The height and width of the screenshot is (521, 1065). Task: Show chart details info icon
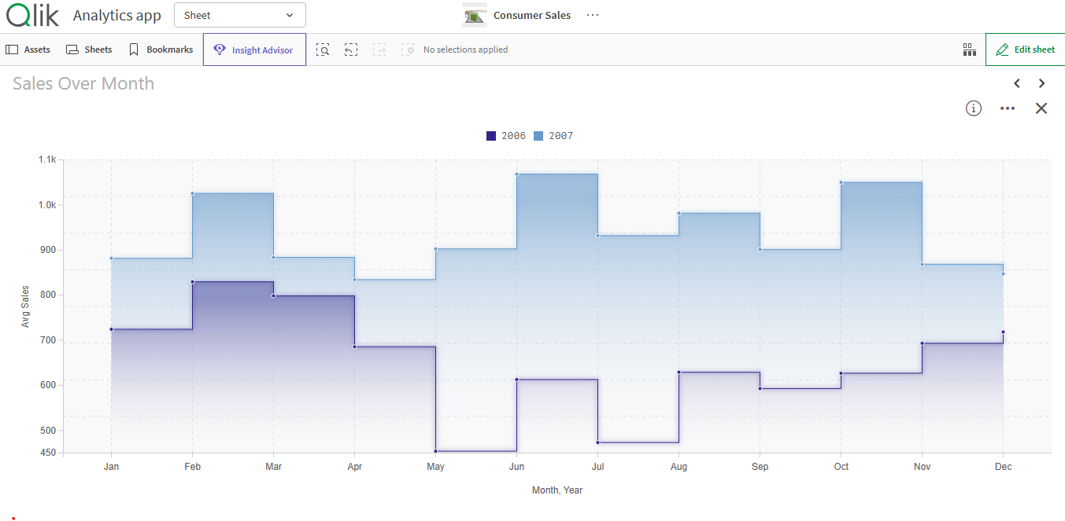tap(974, 108)
